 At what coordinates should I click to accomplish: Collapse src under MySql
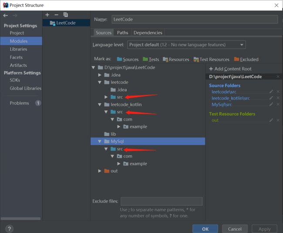(x=106, y=149)
